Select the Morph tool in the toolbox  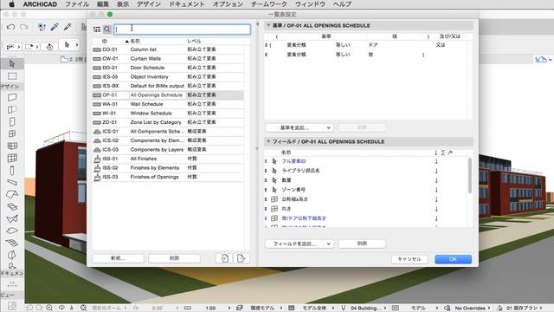coord(12,255)
